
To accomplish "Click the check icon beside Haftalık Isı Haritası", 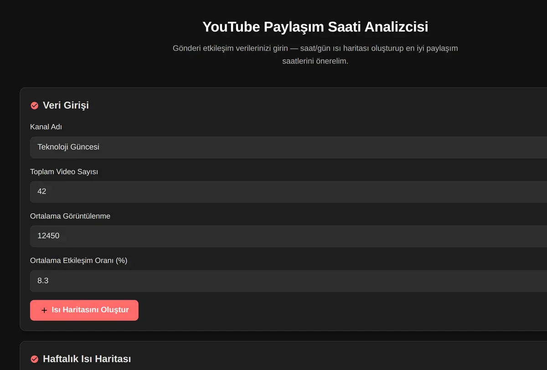I will pyautogui.click(x=34, y=359).
